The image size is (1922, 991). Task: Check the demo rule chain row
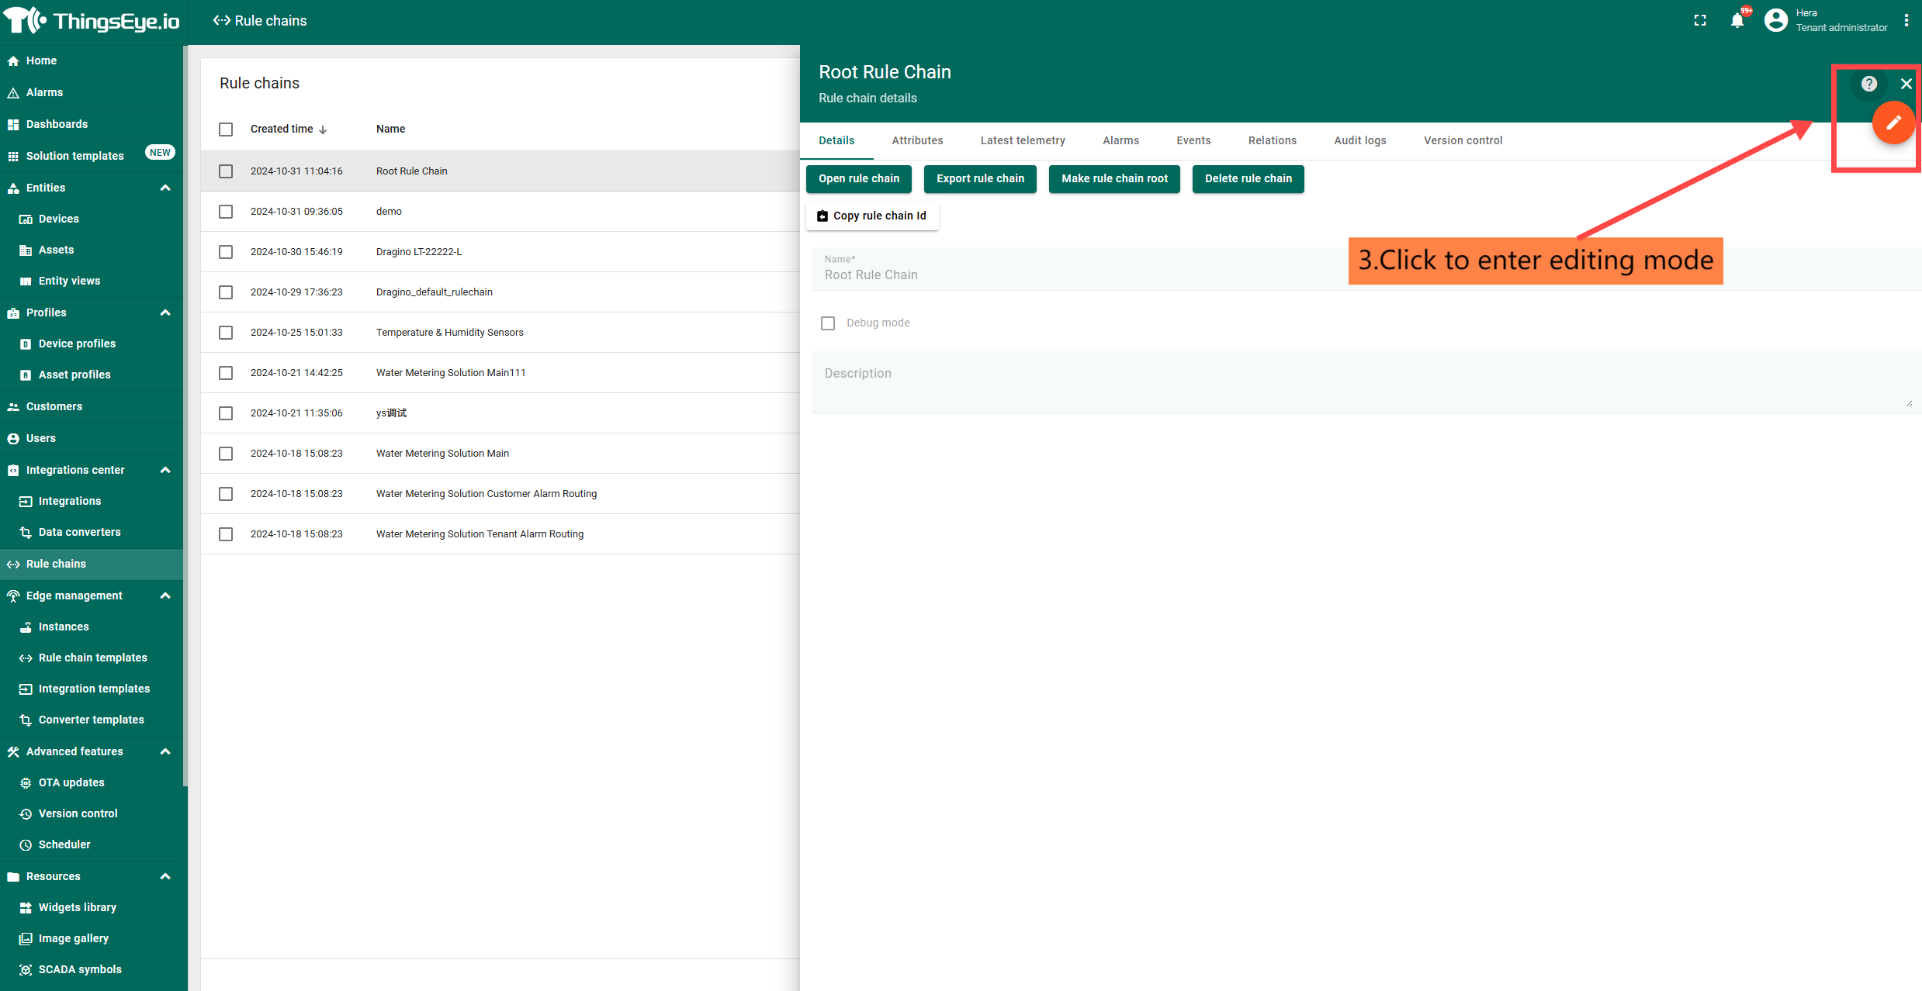click(x=226, y=212)
